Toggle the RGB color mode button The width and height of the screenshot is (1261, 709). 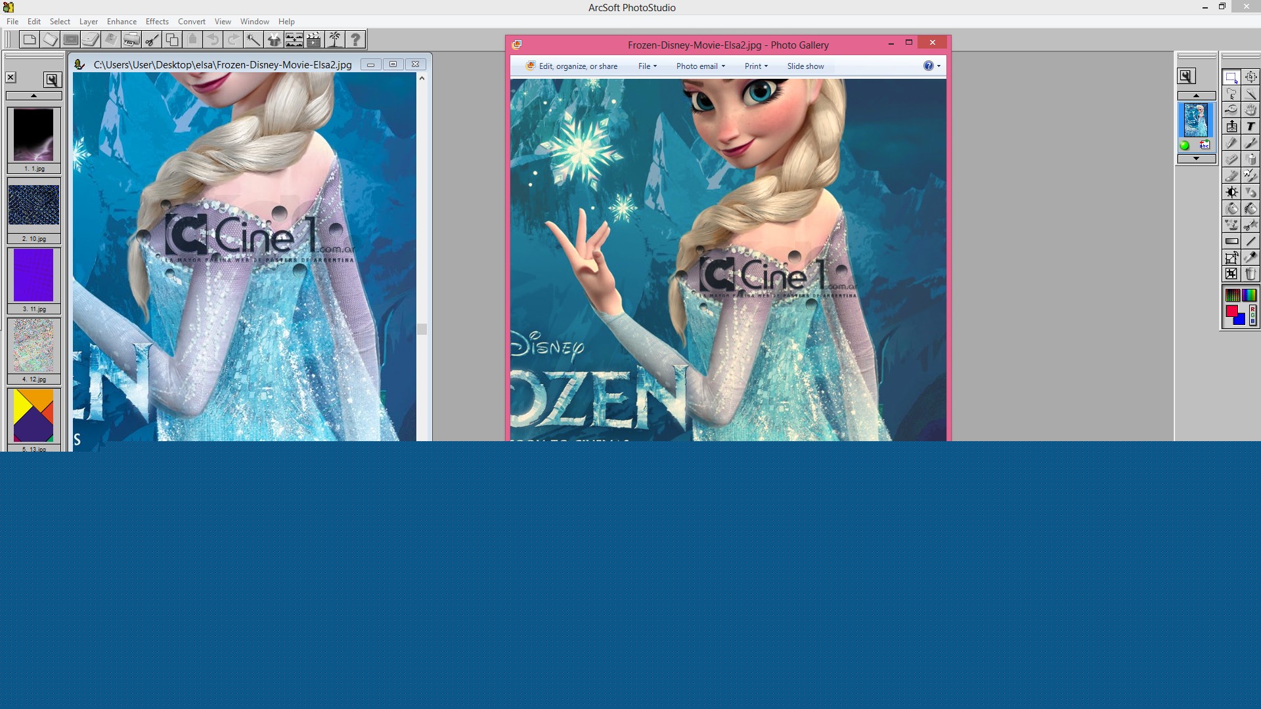1252,314
